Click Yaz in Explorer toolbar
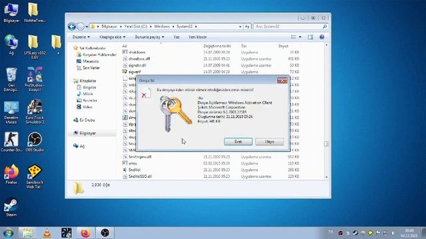426x239 pixels. pos(176,37)
